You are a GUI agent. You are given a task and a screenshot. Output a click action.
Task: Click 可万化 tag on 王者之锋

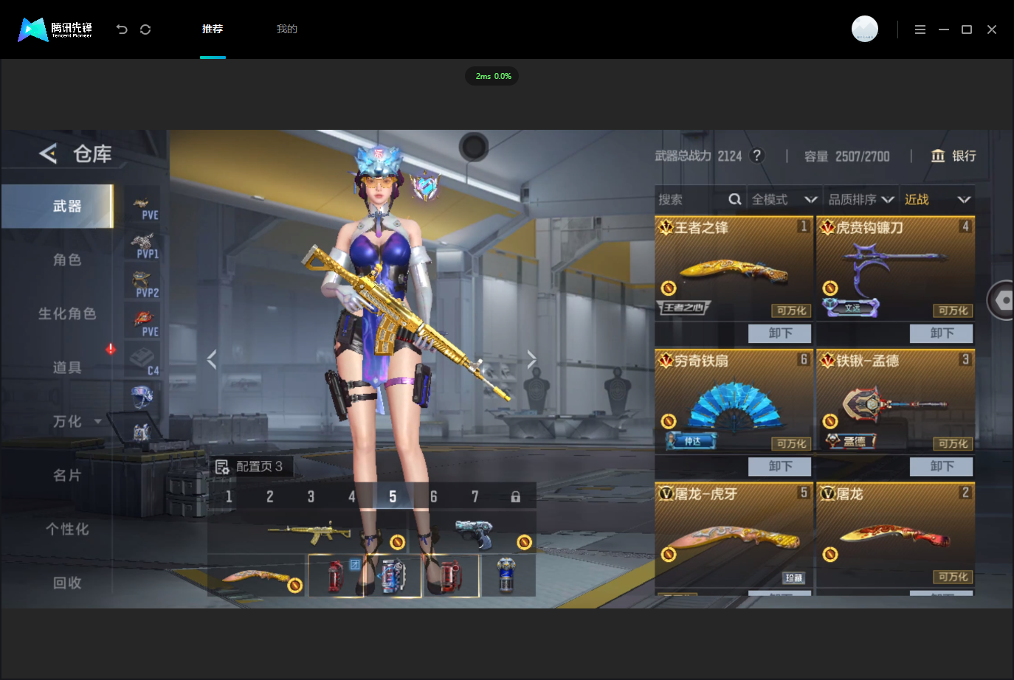pos(791,311)
